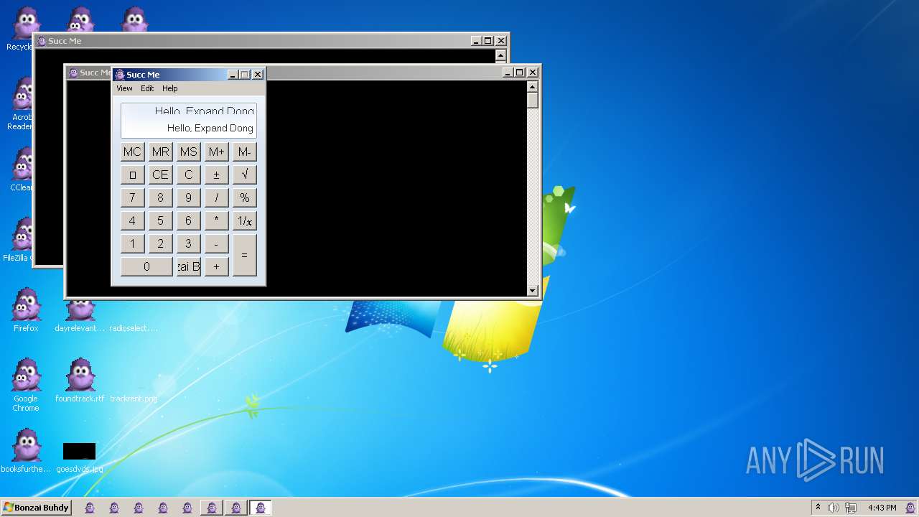Click the MS memory store button

[x=188, y=152]
